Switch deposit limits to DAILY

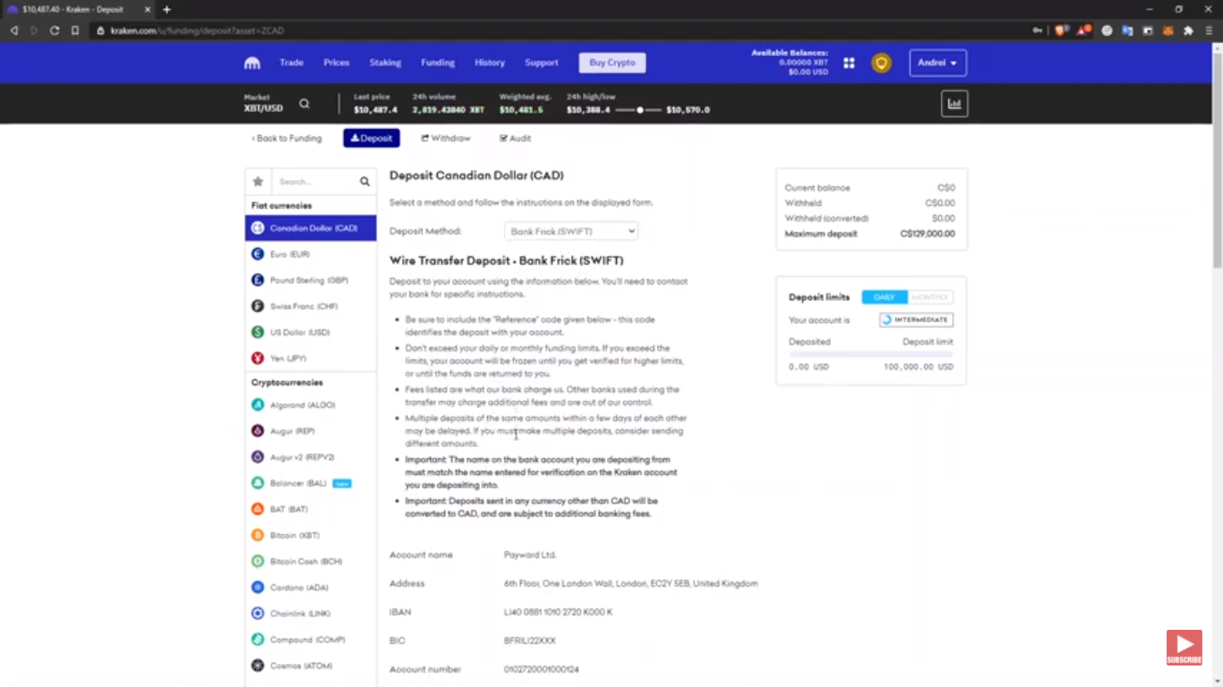click(x=885, y=297)
